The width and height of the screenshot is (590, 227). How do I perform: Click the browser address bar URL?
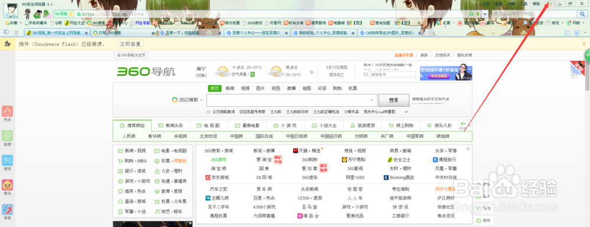(x=113, y=14)
